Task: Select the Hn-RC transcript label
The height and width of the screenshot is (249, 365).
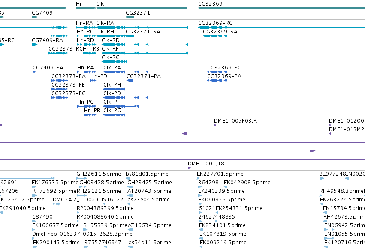Action: [85, 32]
